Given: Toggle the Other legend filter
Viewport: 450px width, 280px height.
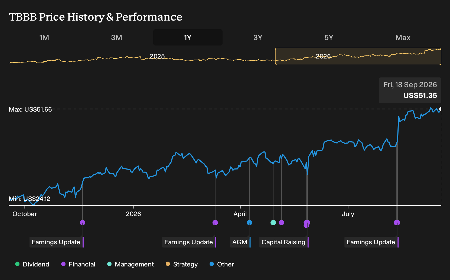Looking at the screenshot, I should 222,264.
